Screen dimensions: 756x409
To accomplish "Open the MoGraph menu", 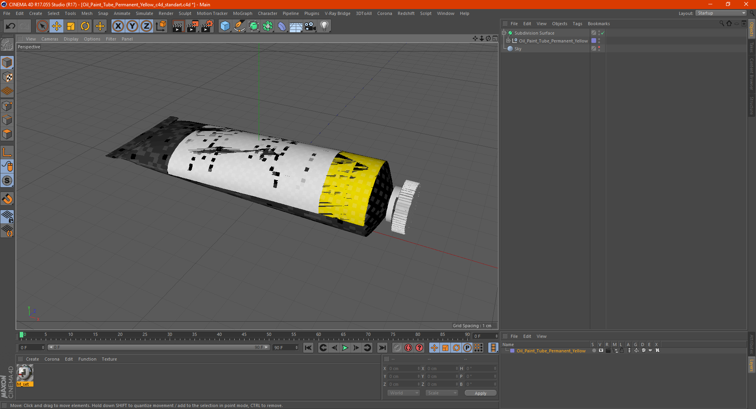I will click(x=243, y=13).
